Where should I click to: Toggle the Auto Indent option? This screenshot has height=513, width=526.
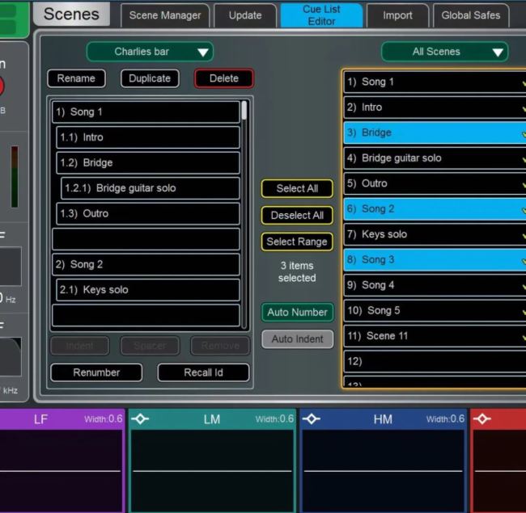[297, 339]
